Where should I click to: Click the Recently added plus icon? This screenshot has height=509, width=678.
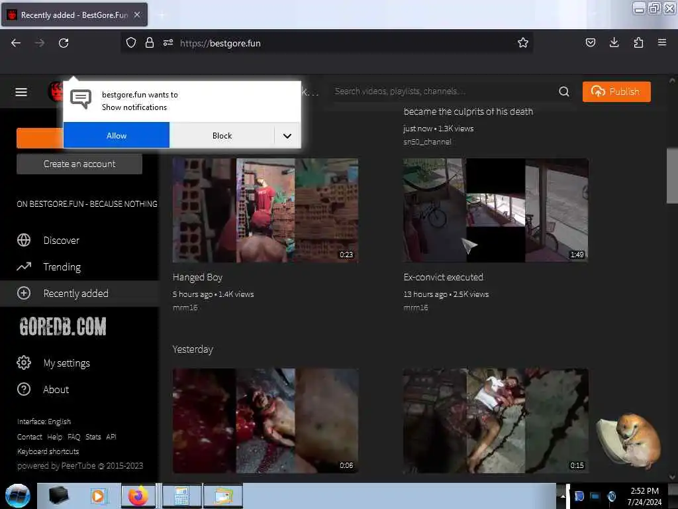coord(24,293)
